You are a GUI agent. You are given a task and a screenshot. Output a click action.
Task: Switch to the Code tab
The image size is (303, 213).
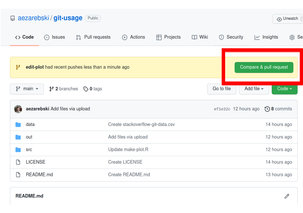click(24, 37)
